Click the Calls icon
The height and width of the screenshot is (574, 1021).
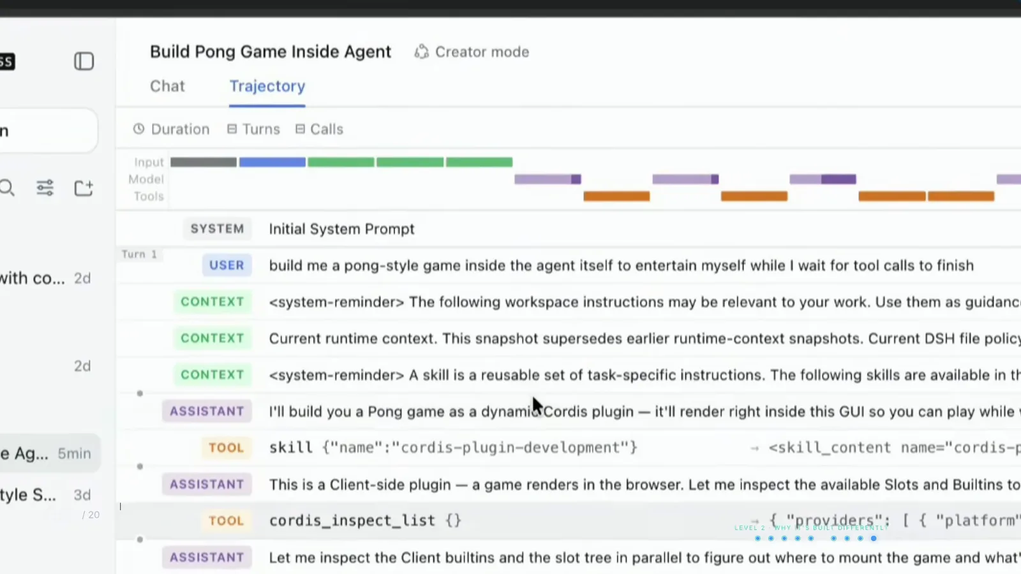[300, 129]
